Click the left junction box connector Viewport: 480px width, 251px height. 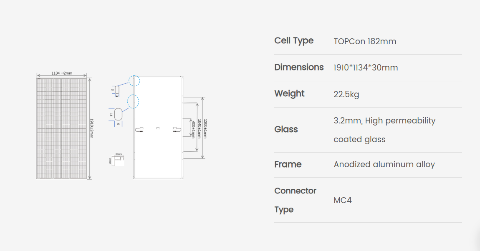(x=139, y=130)
